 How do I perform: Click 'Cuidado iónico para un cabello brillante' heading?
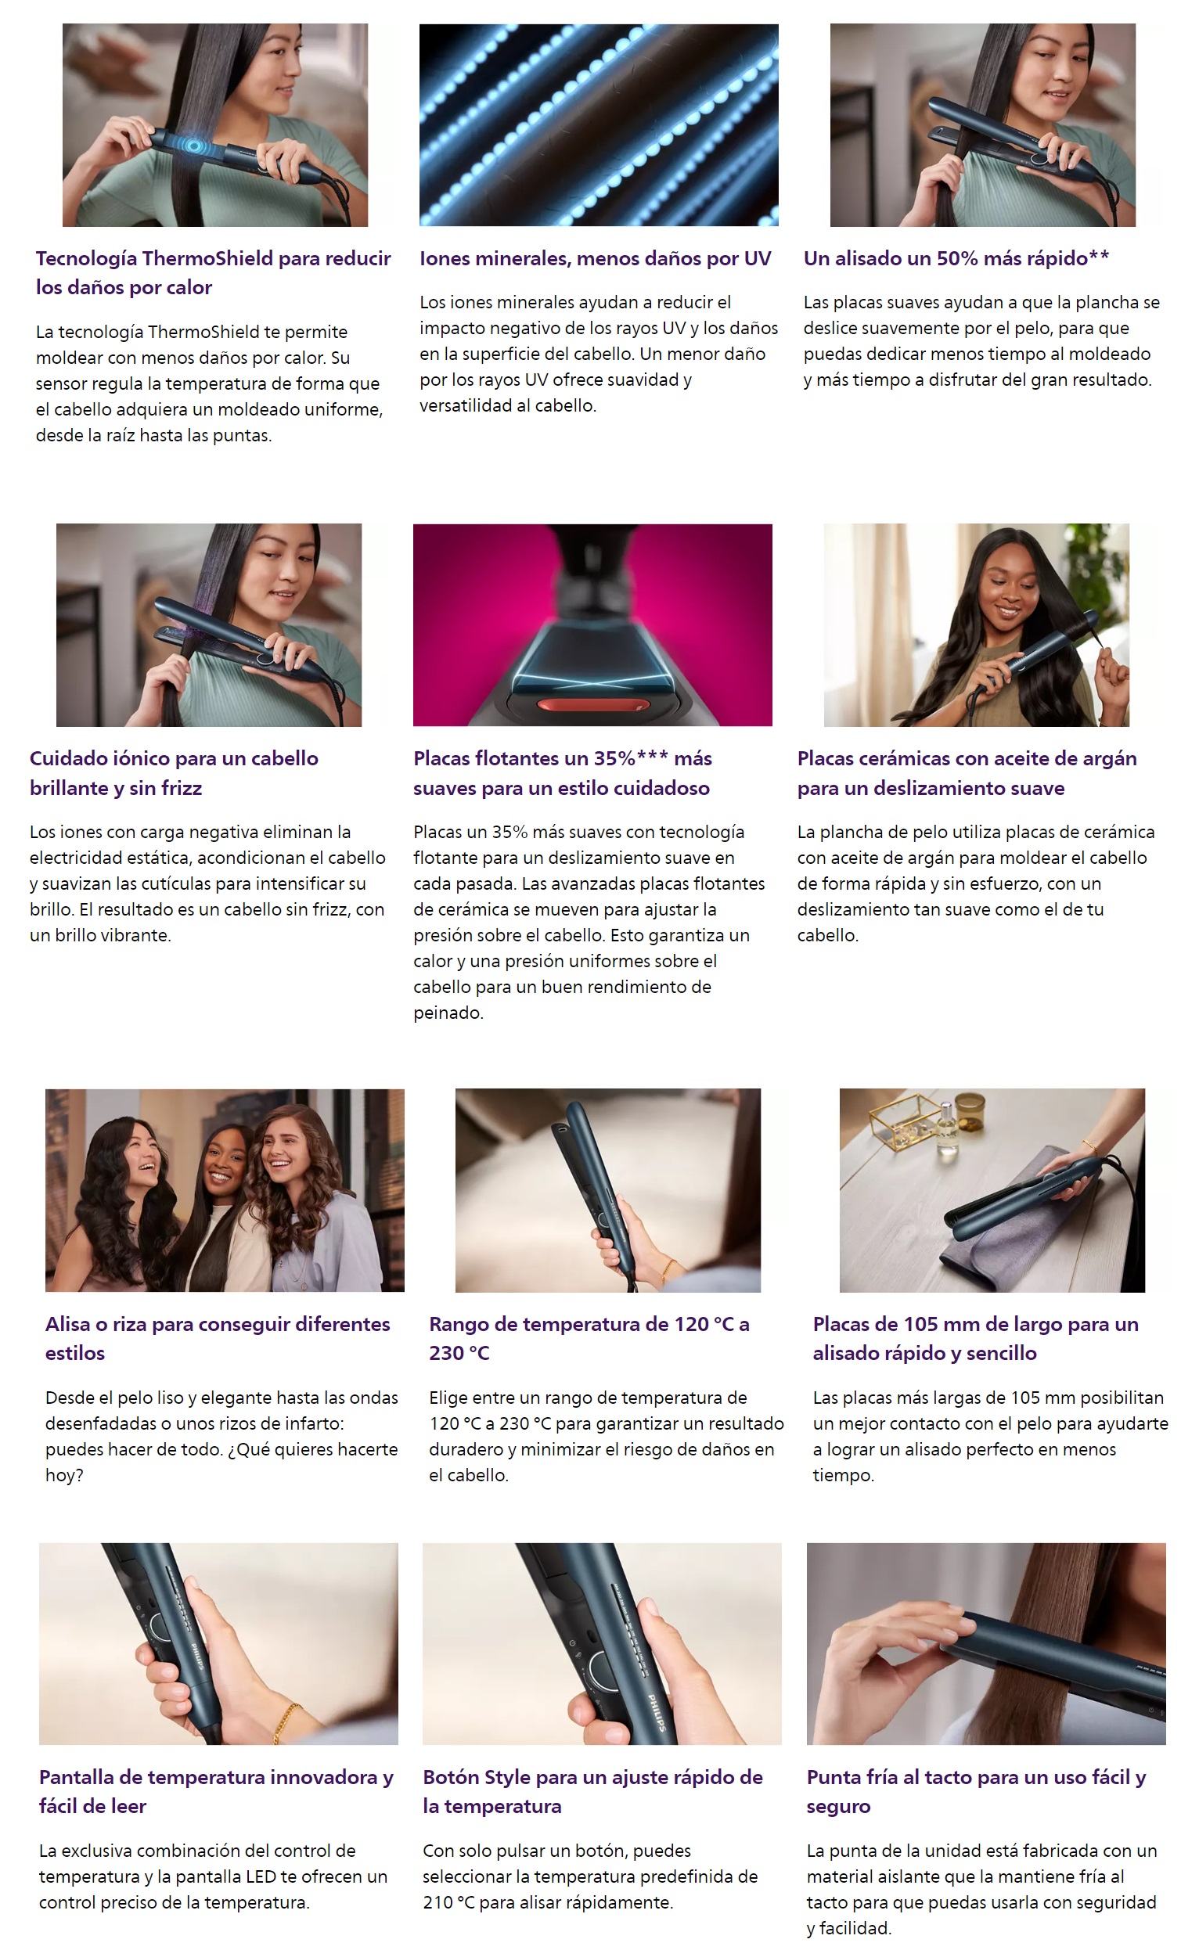[x=174, y=773]
